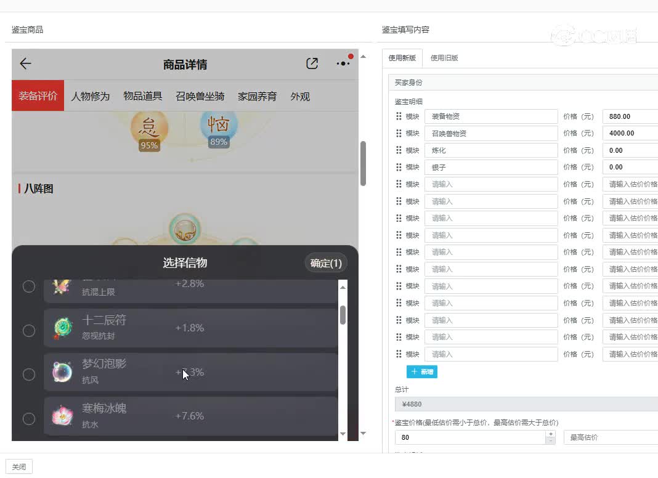Select 使用旧版 tab

[x=444, y=58]
